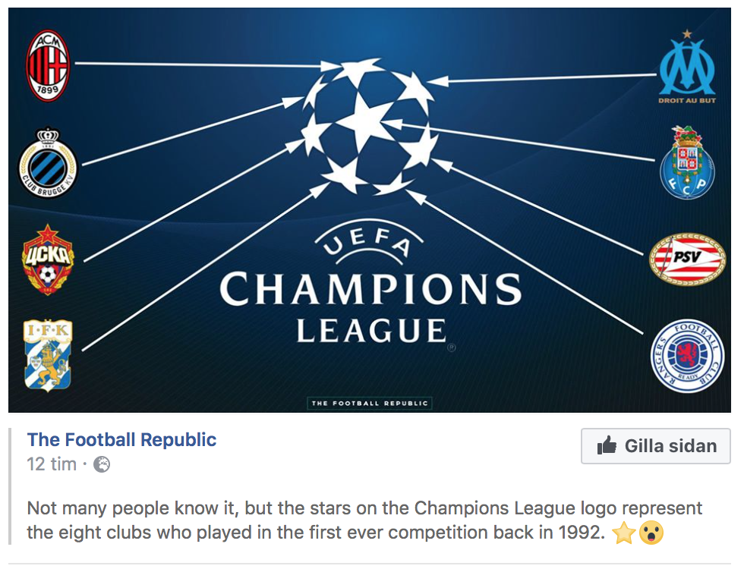
Task: Click the Champions League starball logo
Action: tap(369, 126)
